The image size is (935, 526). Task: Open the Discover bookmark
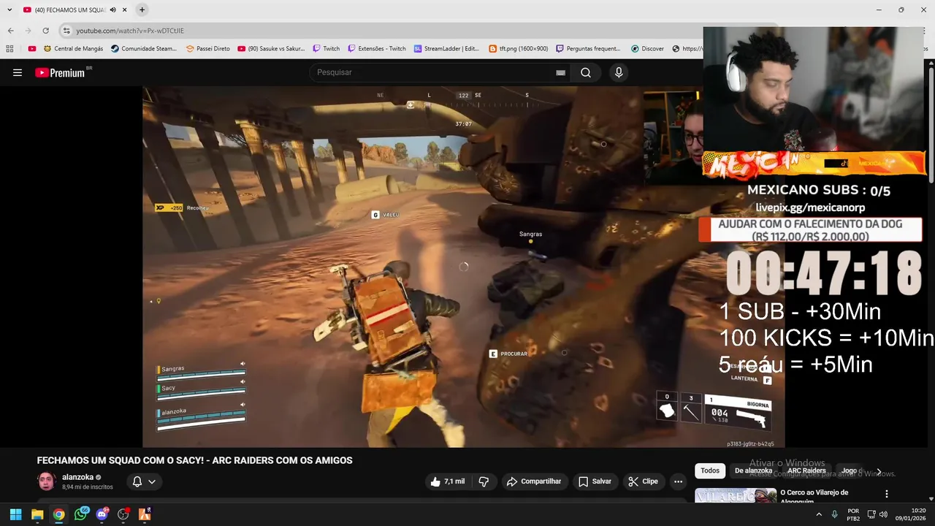pyautogui.click(x=647, y=48)
